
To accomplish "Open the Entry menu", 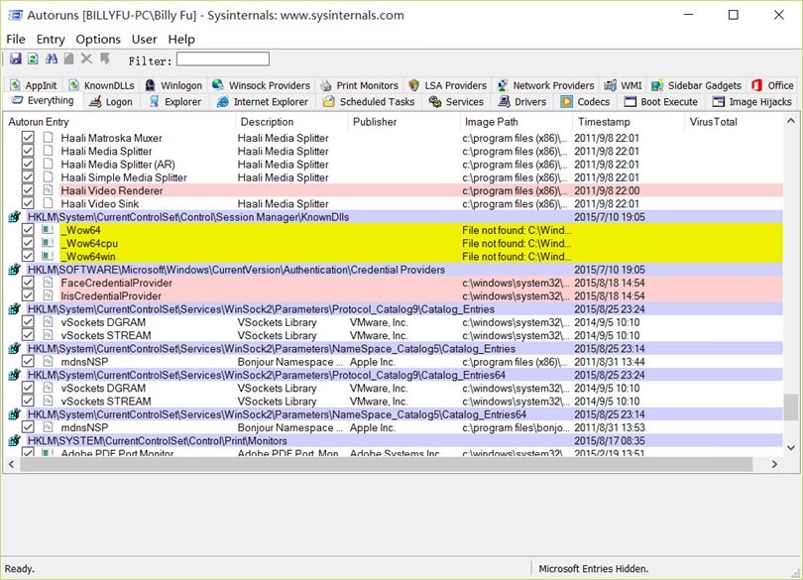I will pos(51,39).
